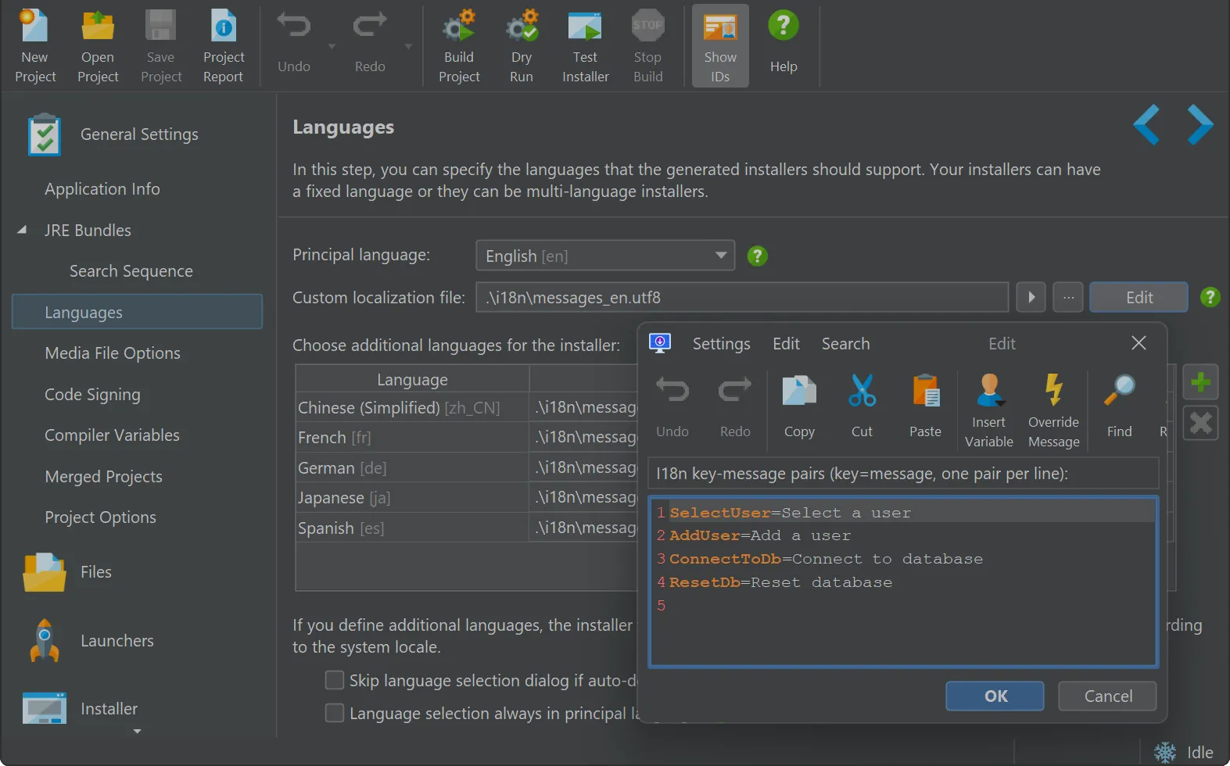
Task: Select Languages in the sidebar
Action: click(x=138, y=312)
